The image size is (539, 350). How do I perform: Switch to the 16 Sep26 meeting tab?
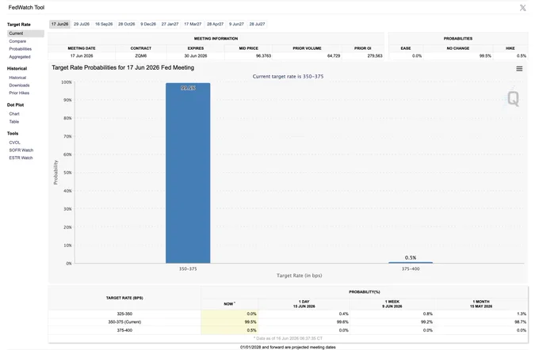[104, 24]
